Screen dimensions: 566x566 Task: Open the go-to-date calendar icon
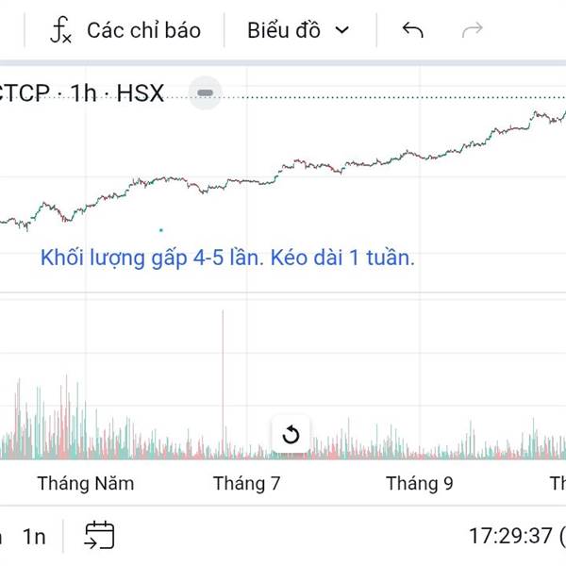pyautogui.click(x=99, y=535)
